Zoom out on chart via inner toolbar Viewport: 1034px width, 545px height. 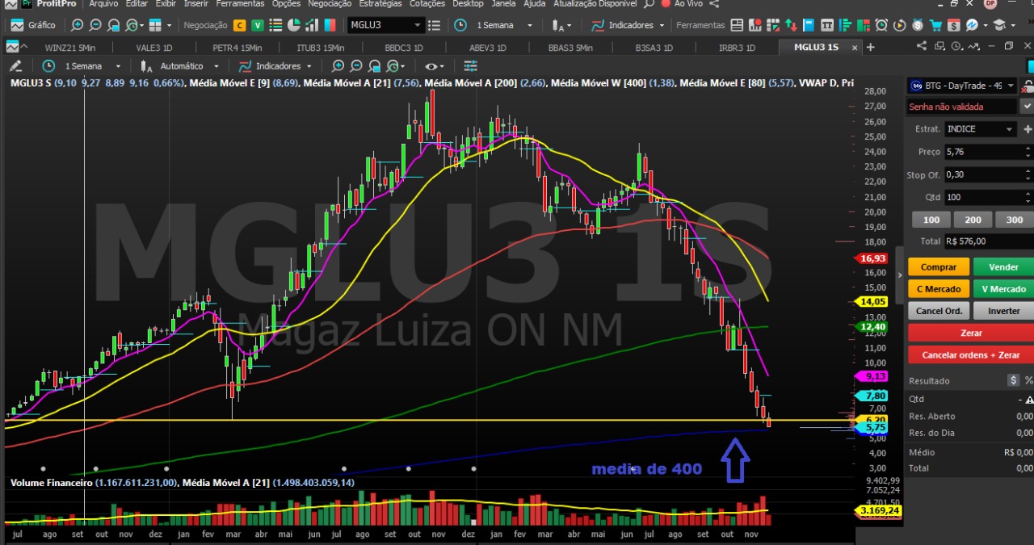click(356, 65)
